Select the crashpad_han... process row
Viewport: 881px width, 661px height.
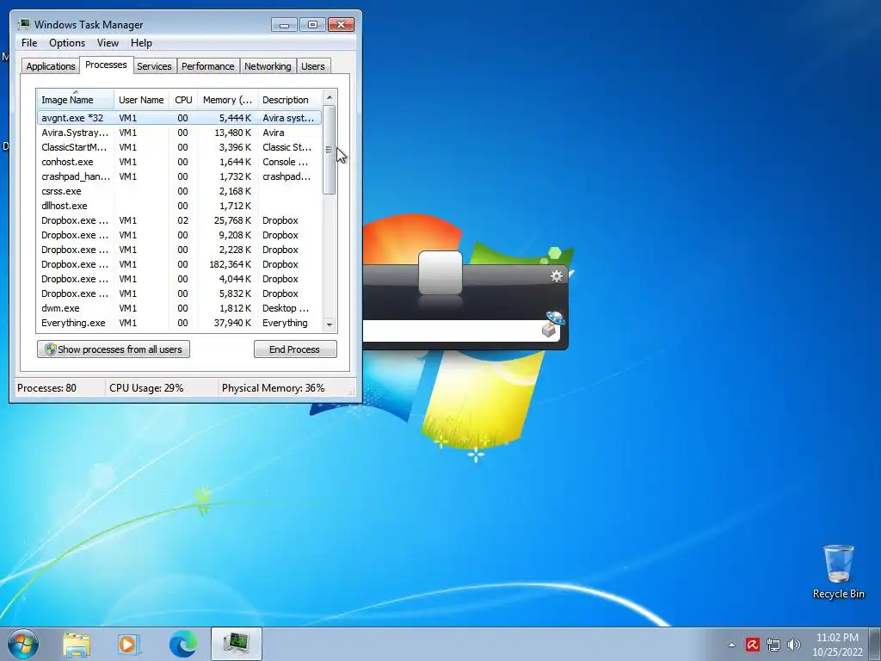coord(179,176)
